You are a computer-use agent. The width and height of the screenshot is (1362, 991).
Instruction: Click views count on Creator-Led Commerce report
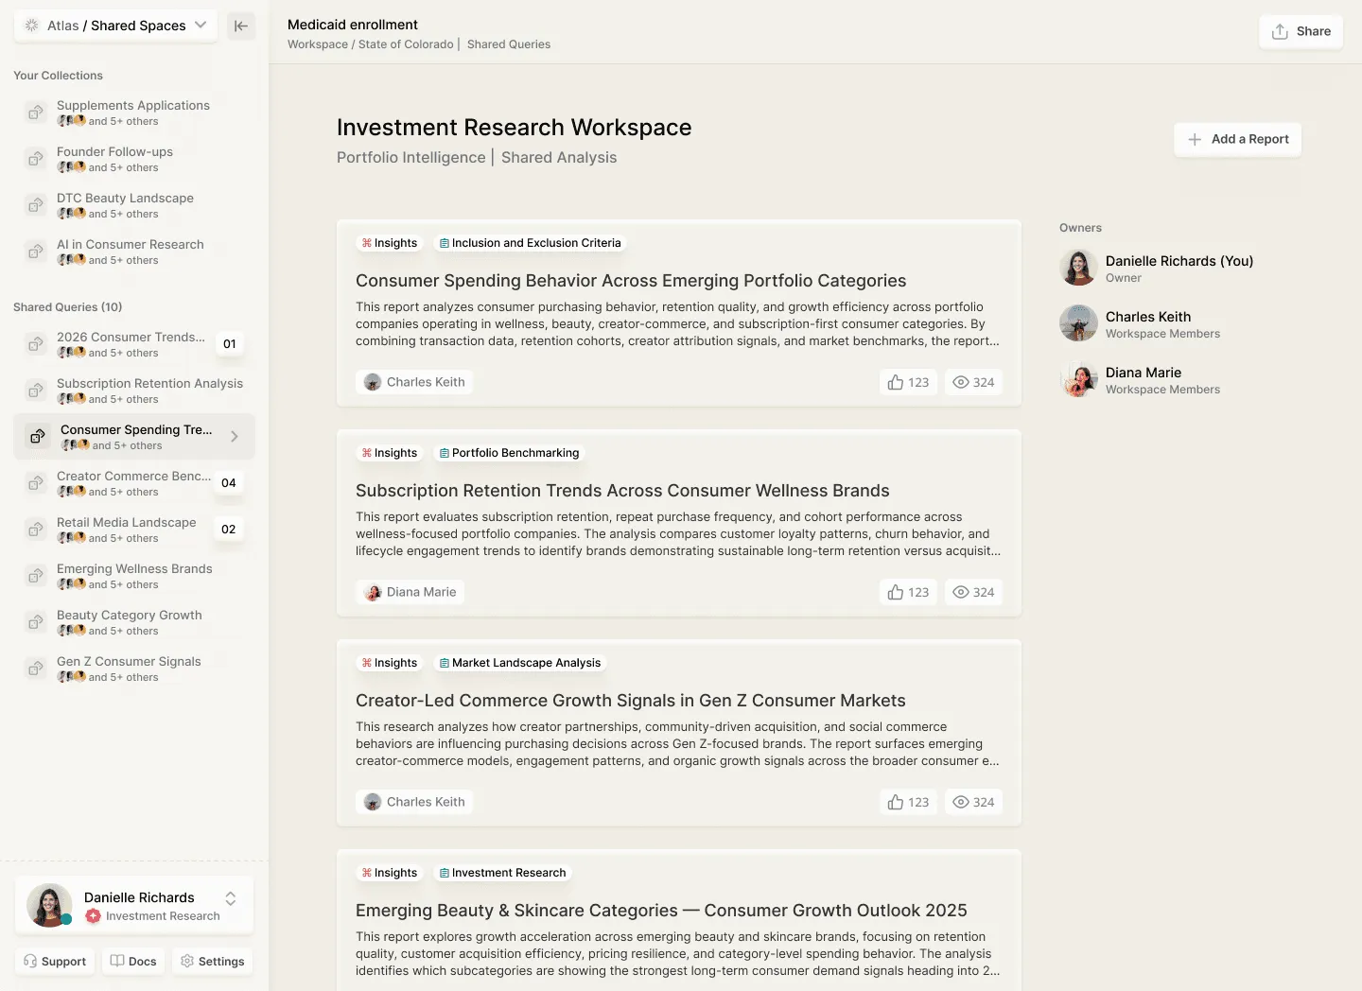point(973,802)
